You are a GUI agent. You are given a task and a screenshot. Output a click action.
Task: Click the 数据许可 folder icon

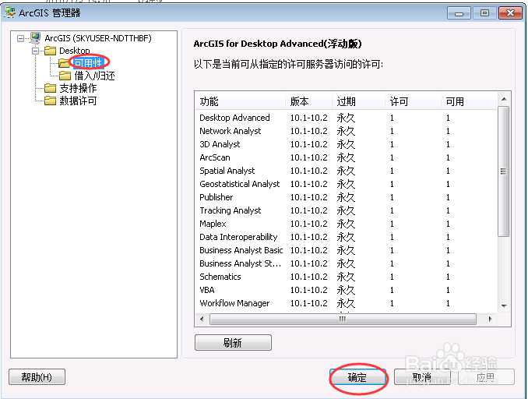pos(50,101)
